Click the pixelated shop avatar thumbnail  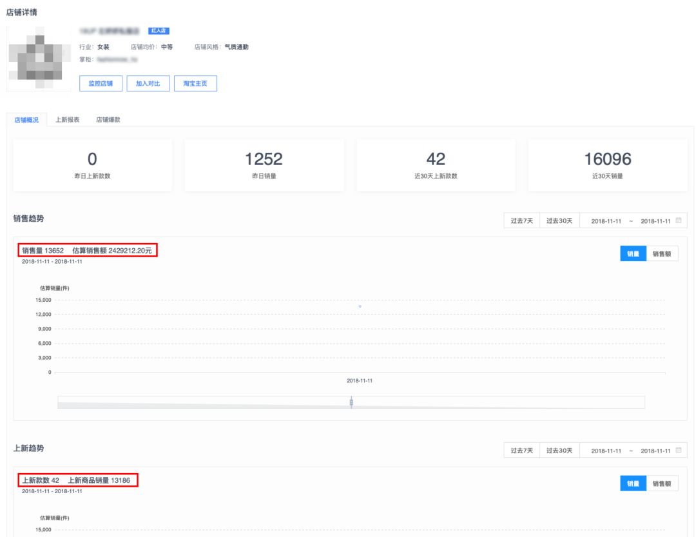(39, 59)
